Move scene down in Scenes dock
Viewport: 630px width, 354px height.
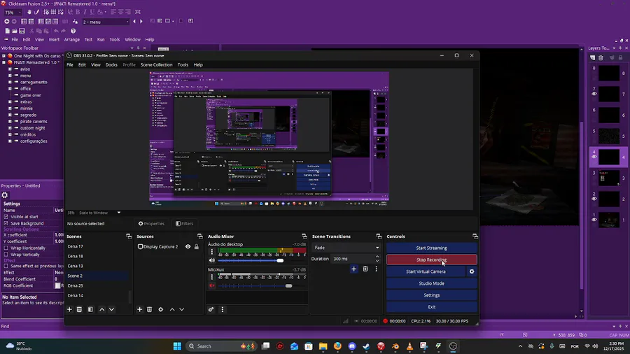tap(112, 309)
